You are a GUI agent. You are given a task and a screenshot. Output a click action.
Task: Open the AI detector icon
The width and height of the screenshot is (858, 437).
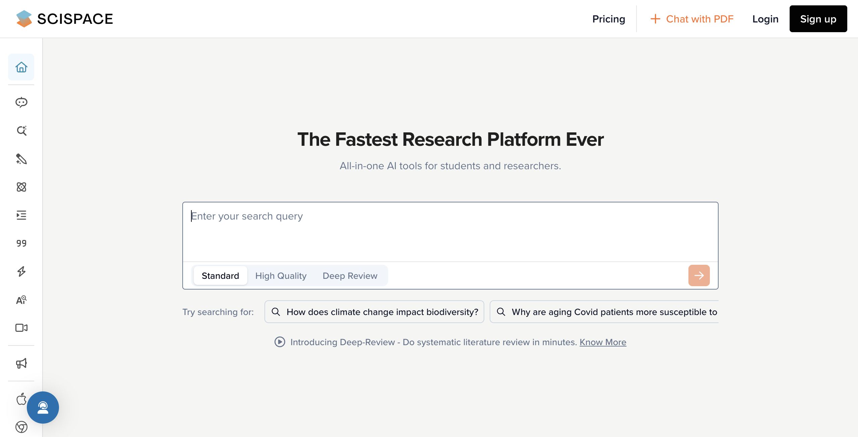click(21, 300)
